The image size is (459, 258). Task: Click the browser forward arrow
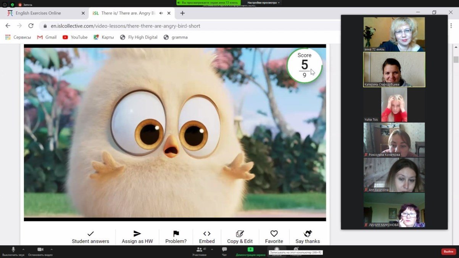[19, 26]
